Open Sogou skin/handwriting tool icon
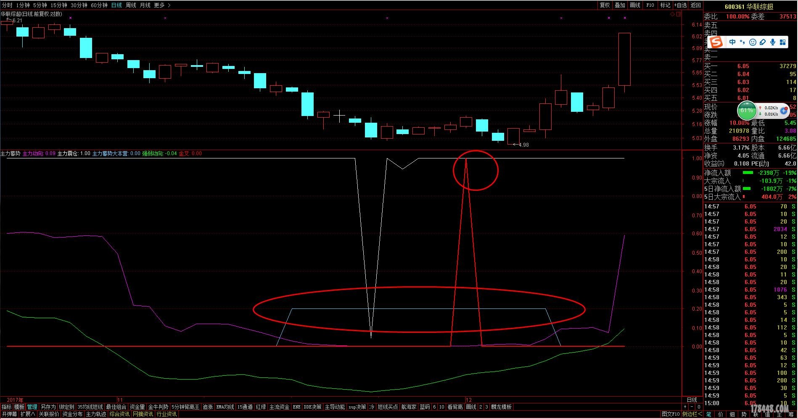 pyautogui.click(x=763, y=42)
